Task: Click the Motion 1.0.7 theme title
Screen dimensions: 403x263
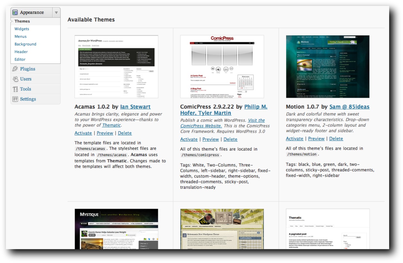Action: click(302, 107)
